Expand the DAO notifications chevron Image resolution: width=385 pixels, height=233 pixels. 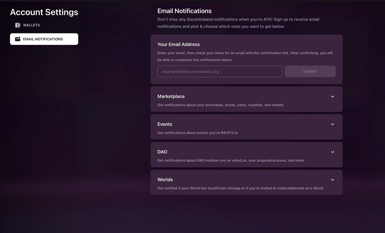coord(332,152)
